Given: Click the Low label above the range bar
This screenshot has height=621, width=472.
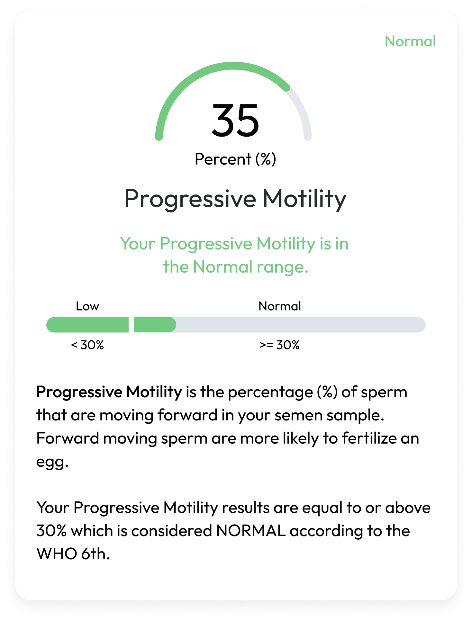Looking at the screenshot, I should coord(87,306).
